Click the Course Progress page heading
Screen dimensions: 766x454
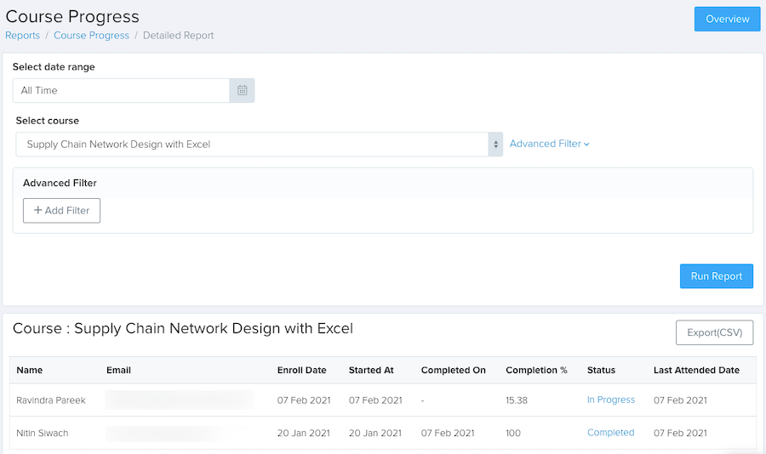pyautogui.click(x=72, y=17)
